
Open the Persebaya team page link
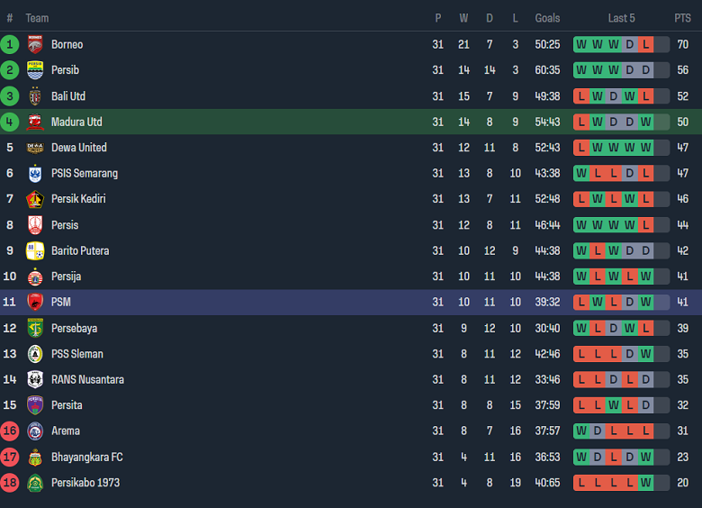[74, 329]
